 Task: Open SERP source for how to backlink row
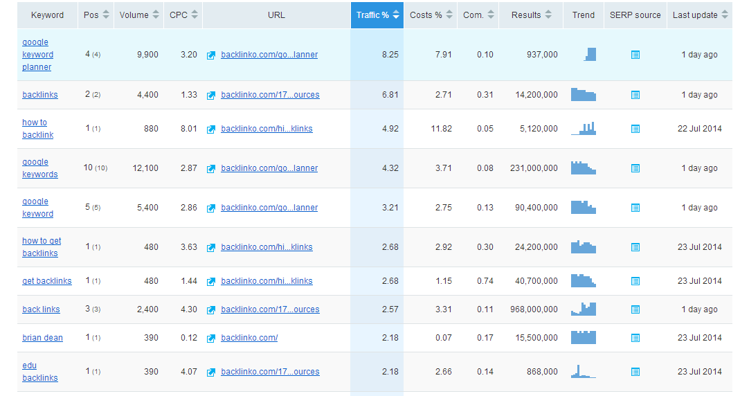click(x=635, y=129)
